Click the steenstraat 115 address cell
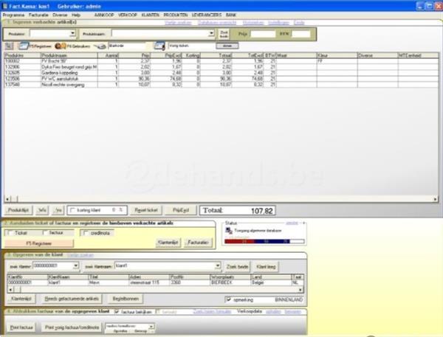This screenshot has width=443, height=337. [149, 282]
